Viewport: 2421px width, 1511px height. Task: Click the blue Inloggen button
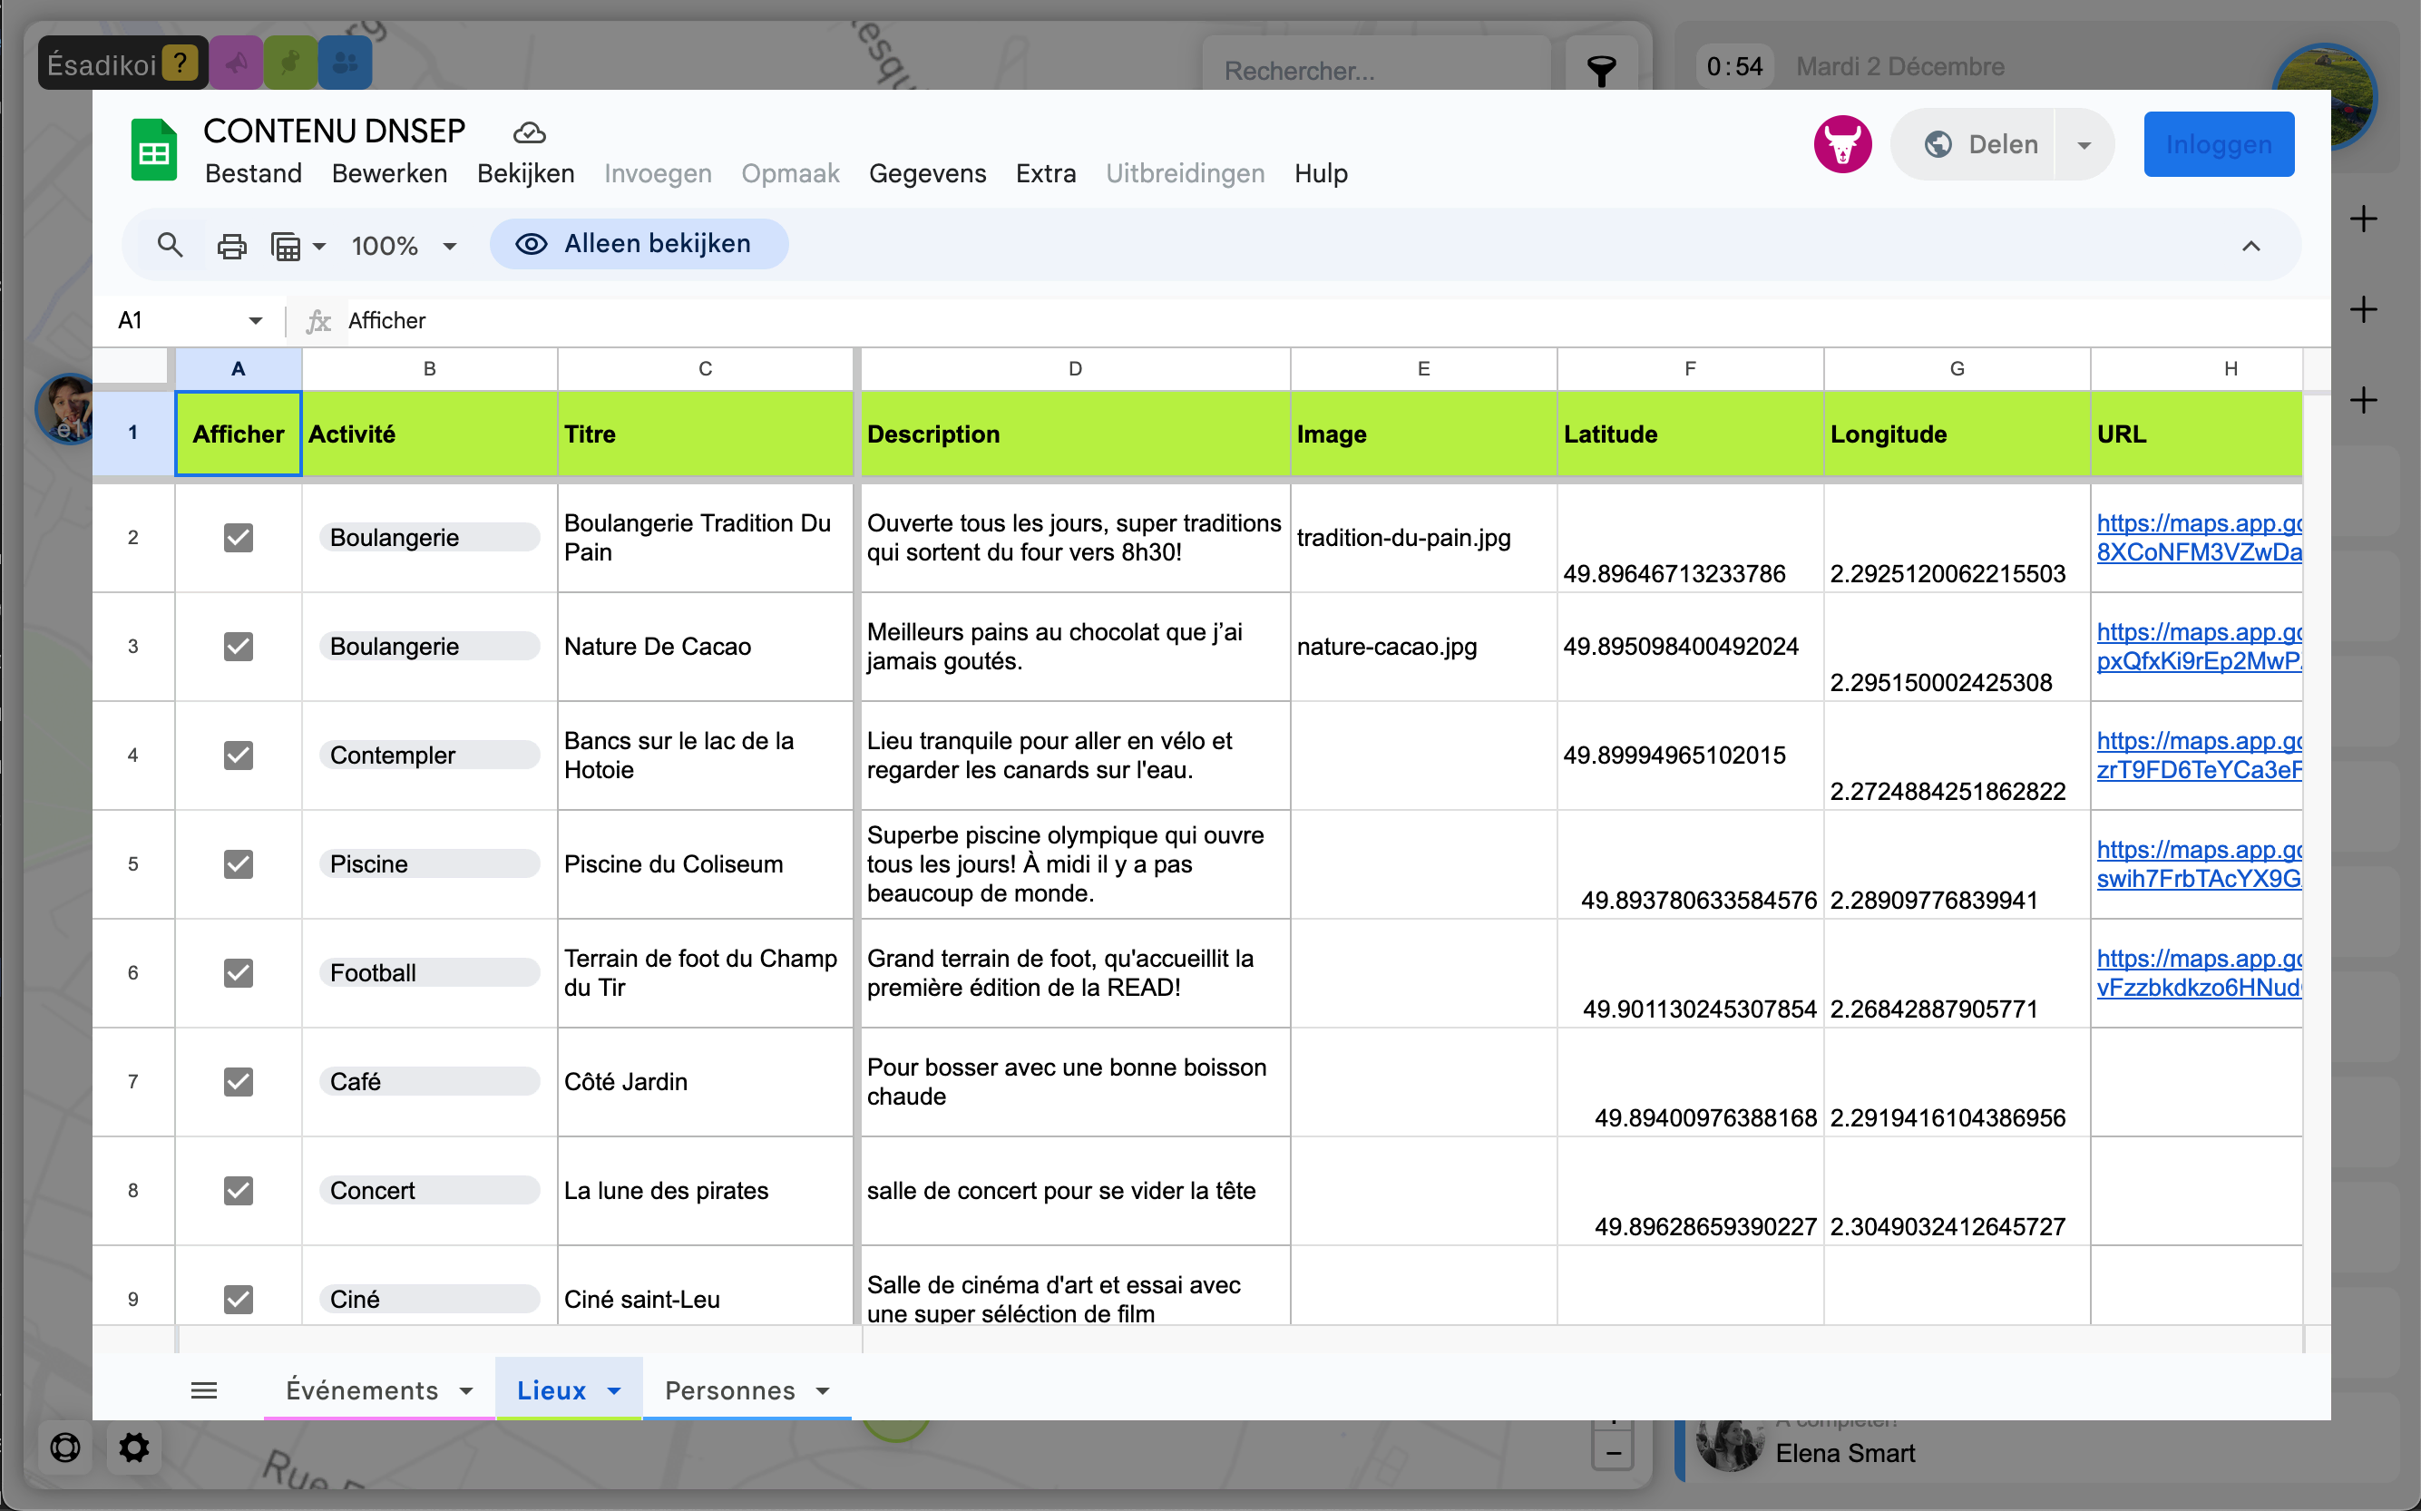click(2218, 145)
